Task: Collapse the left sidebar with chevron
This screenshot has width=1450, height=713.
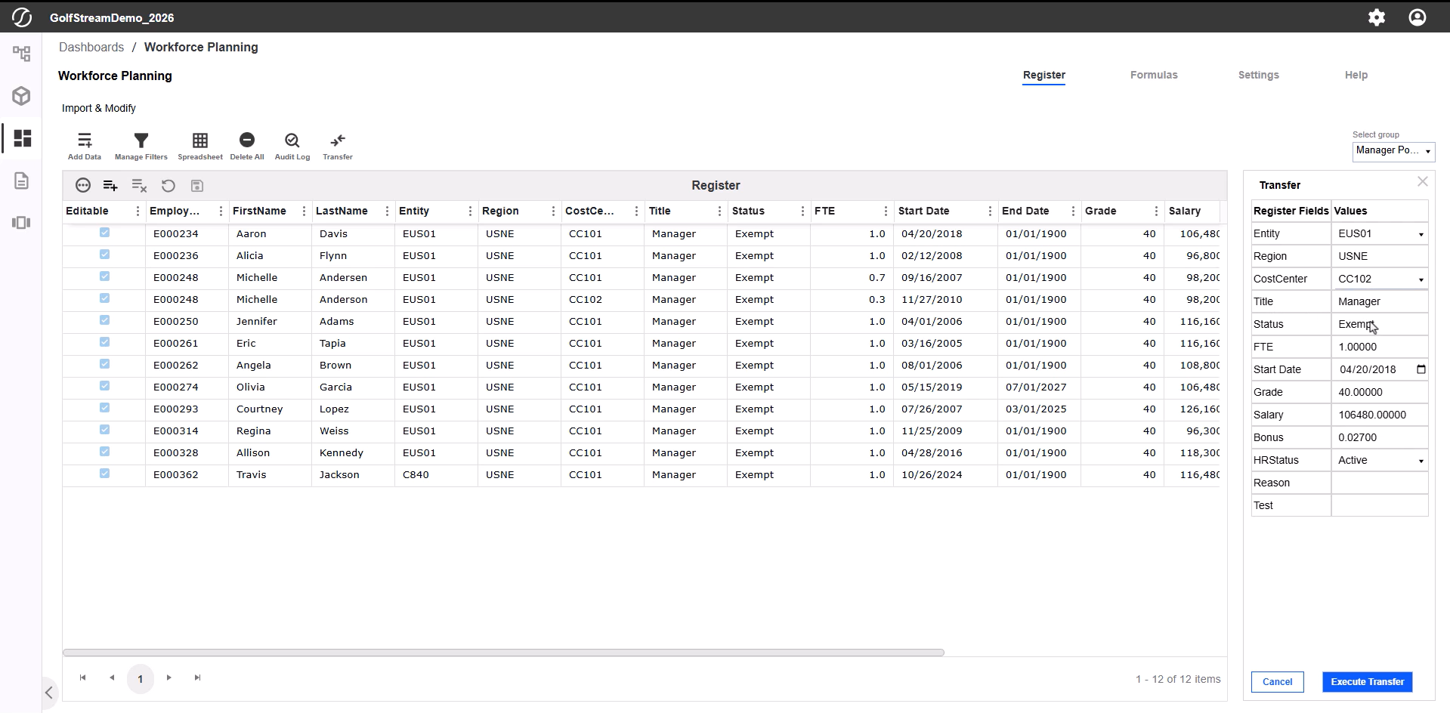Action: click(x=49, y=693)
